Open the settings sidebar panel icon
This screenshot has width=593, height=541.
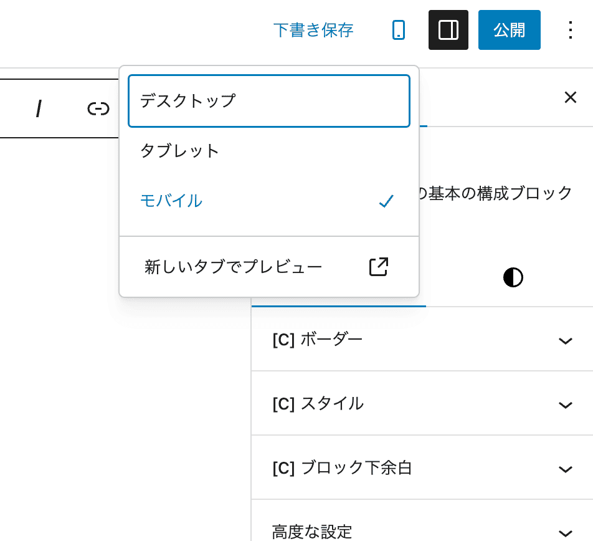pyautogui.click(x=448, y=29)
